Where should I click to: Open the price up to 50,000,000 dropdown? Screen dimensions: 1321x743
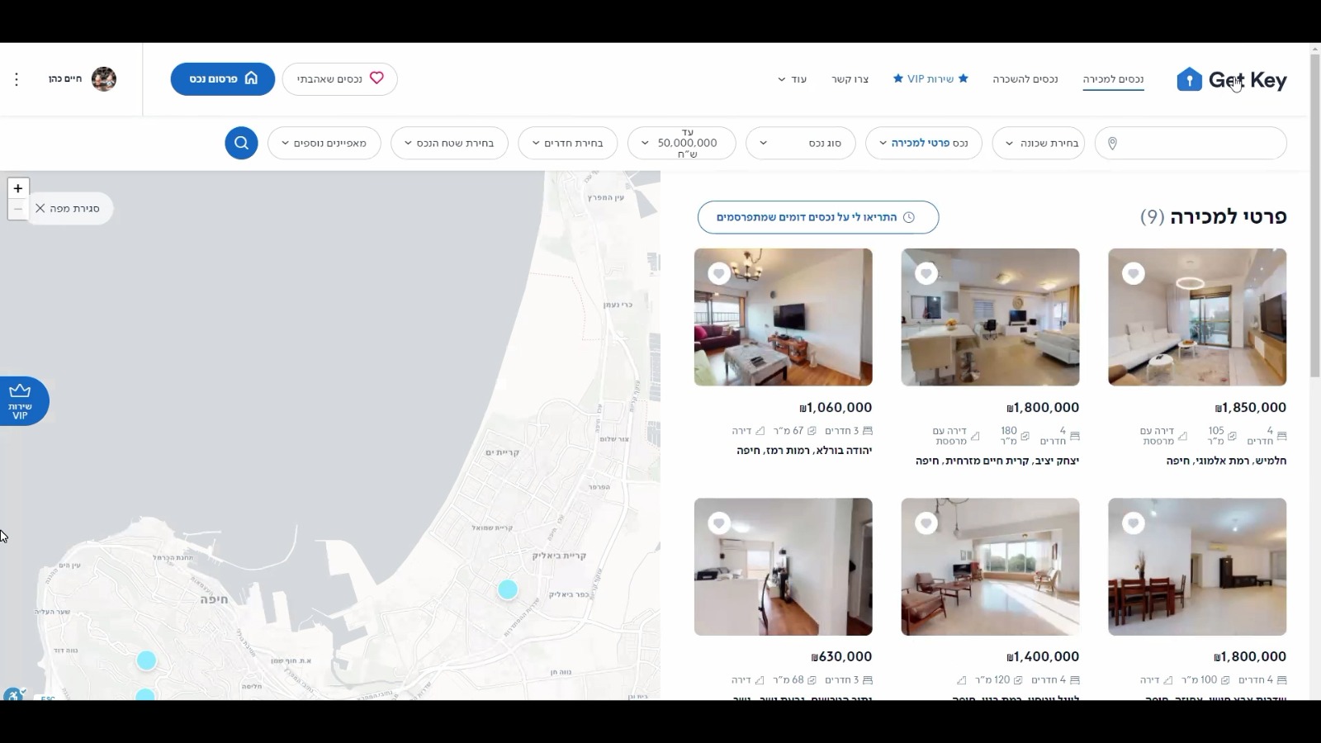[x=682, y=143]
